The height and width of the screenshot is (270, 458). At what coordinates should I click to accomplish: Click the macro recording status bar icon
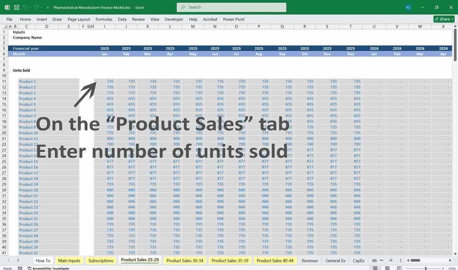[20, 268]
